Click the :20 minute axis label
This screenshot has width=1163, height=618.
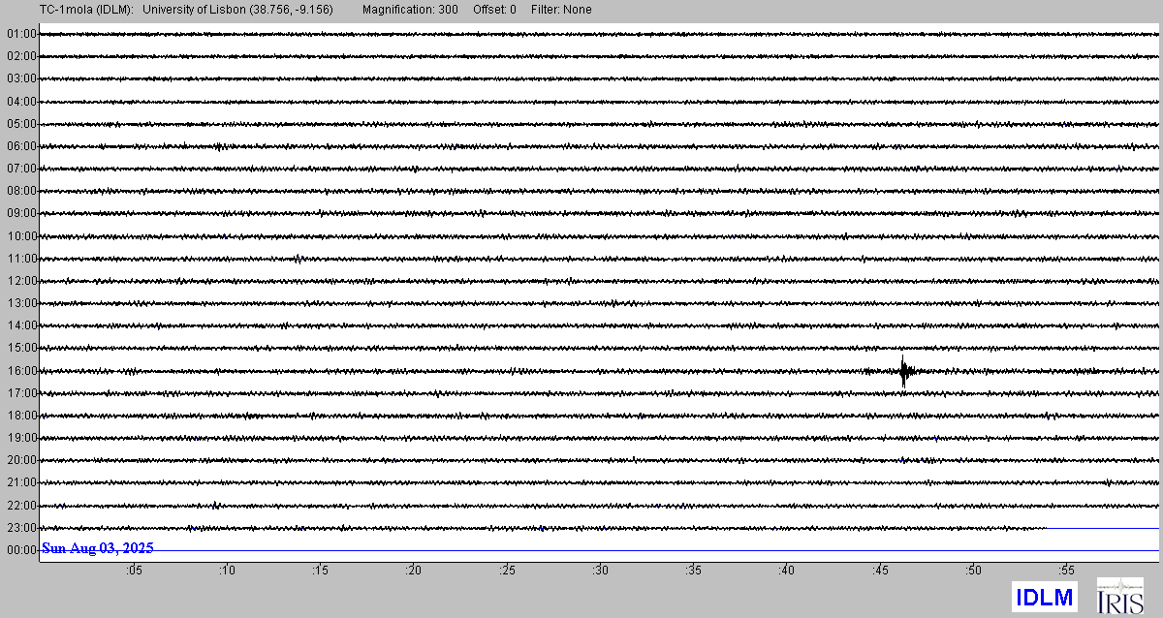click(413, 572)
